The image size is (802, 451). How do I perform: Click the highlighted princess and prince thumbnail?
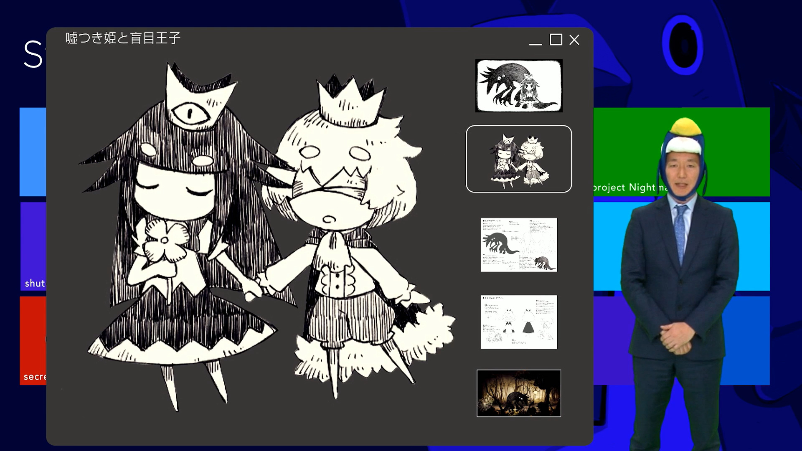(519, 159)
